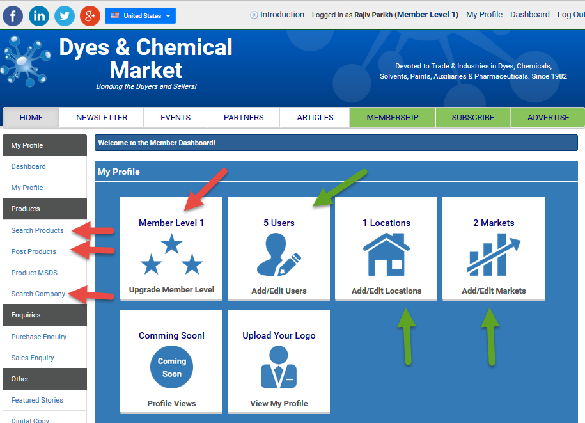
Task: Open Digital Copy in sidebar
Action: click(30, 420)
